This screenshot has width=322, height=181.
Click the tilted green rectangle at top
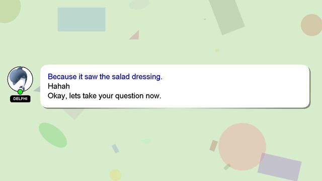pyautogui.click(x=227, y=16)
